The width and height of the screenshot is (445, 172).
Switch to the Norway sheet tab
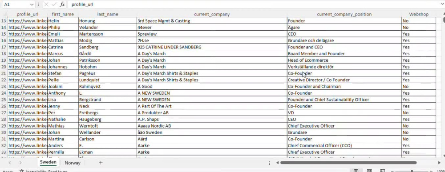73,163
